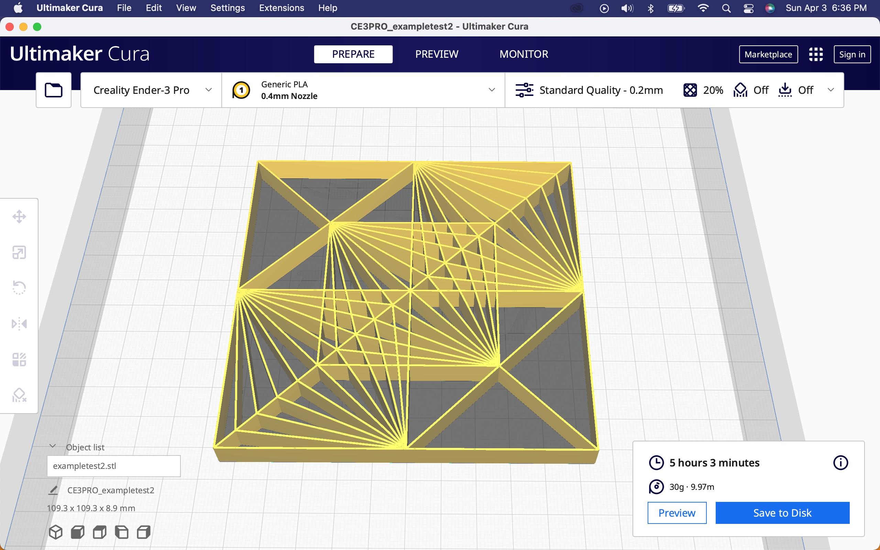
Task: Open the View menu
Action: pyautogui.click(x=186, y=8)
